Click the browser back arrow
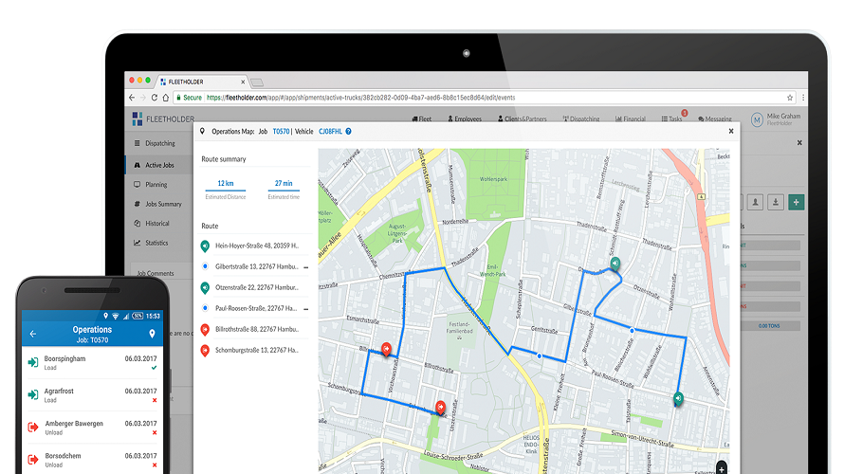Screen dimensions: 844x474 [x=132, y=98]
